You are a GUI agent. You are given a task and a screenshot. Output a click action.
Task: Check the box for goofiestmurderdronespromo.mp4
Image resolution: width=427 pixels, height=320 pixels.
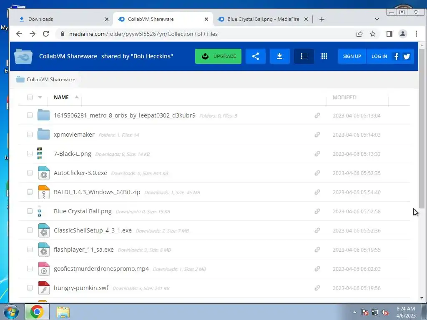(30, 269)
